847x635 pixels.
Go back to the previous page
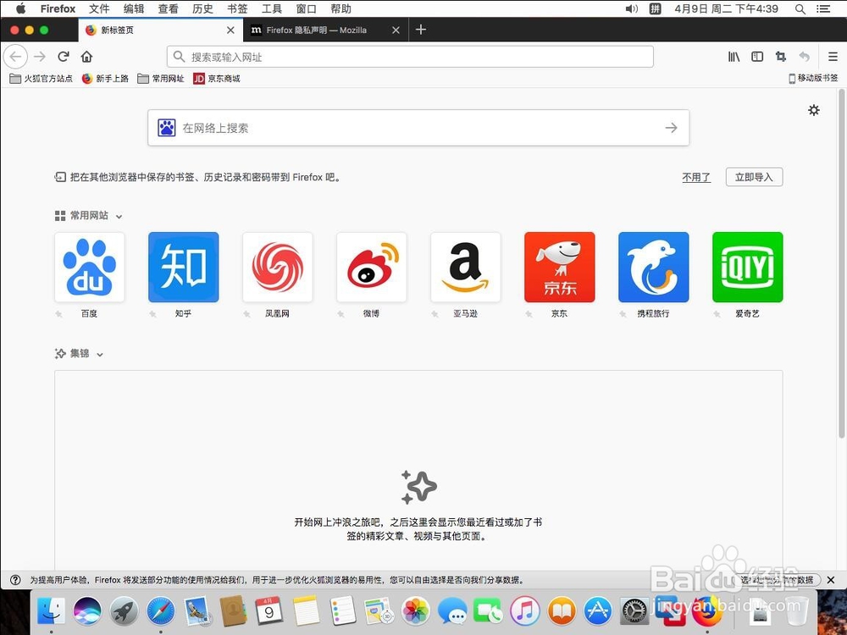[x=15, y=56]
